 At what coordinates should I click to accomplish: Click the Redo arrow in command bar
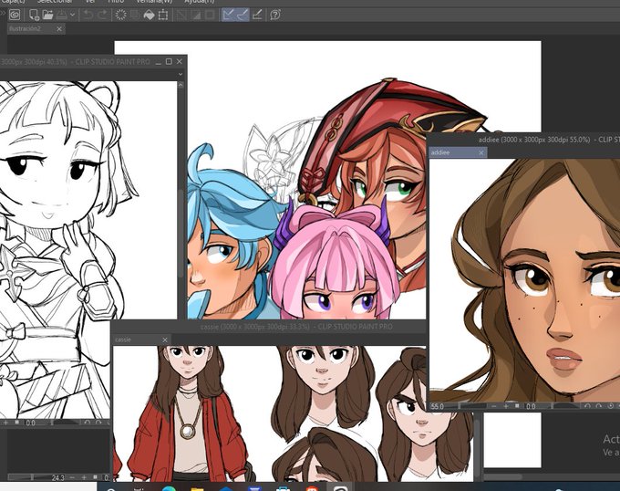pos(103,15)
